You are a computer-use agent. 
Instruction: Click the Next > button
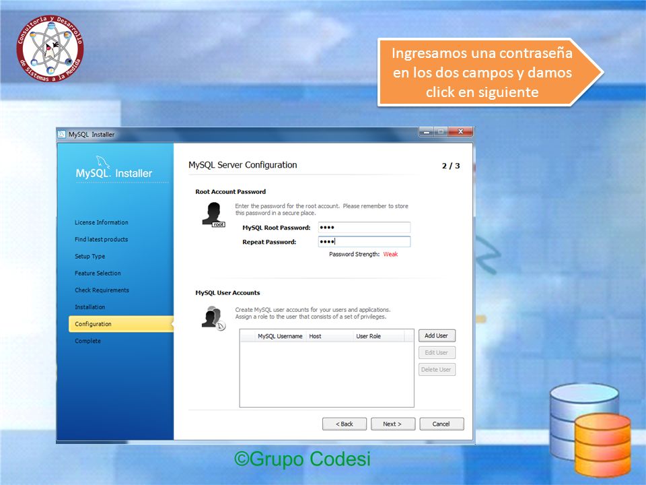tap(392, 424)
